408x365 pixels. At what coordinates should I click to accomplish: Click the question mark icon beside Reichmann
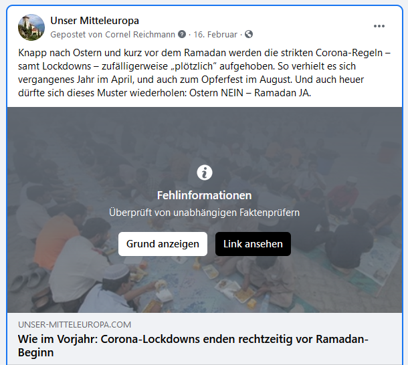coord(182,34)
